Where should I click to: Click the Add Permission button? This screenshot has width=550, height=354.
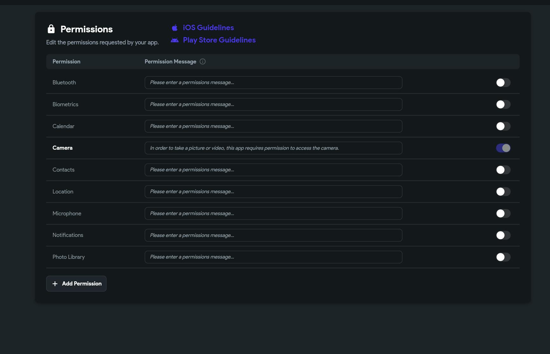[76, 284]
